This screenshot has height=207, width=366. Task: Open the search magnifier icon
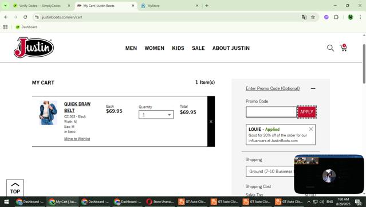click(330, 48)
